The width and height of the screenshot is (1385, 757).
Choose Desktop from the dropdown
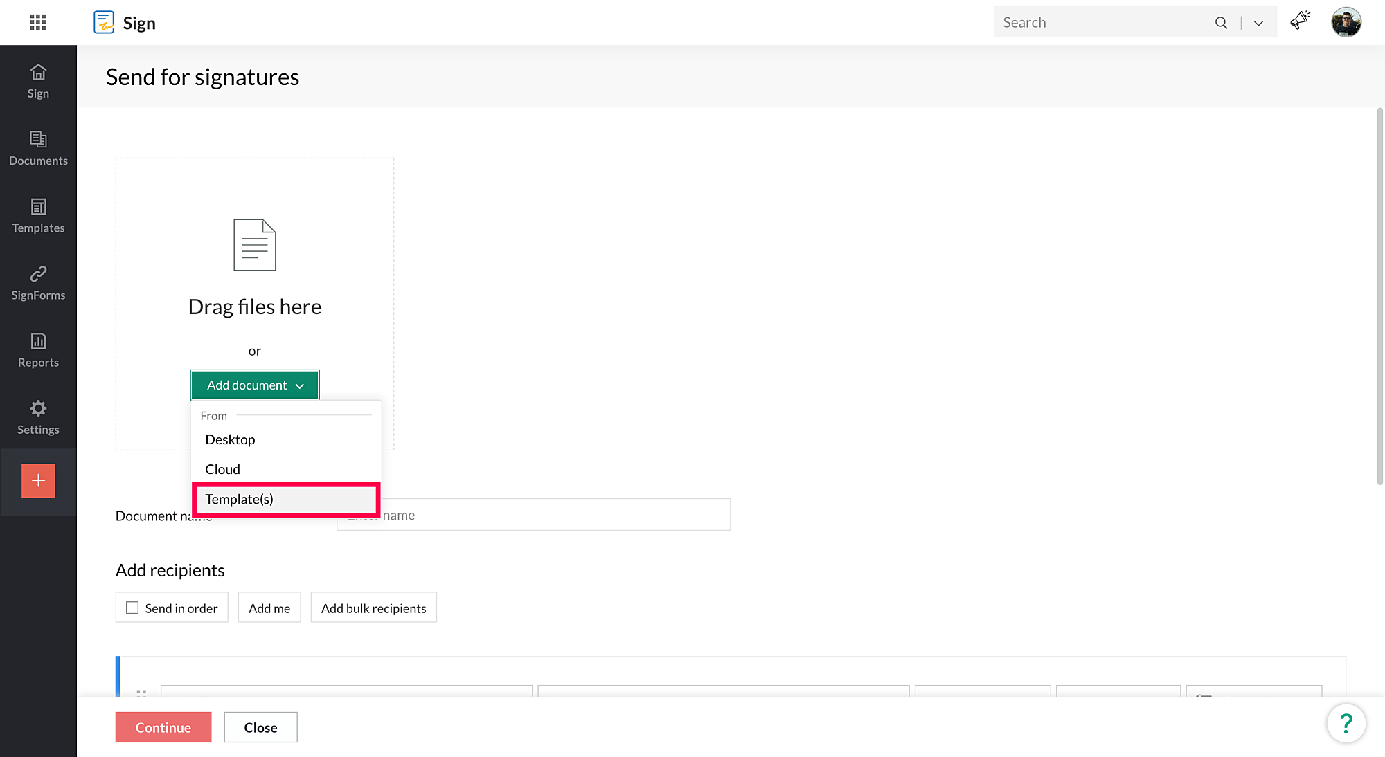(230, 439)
